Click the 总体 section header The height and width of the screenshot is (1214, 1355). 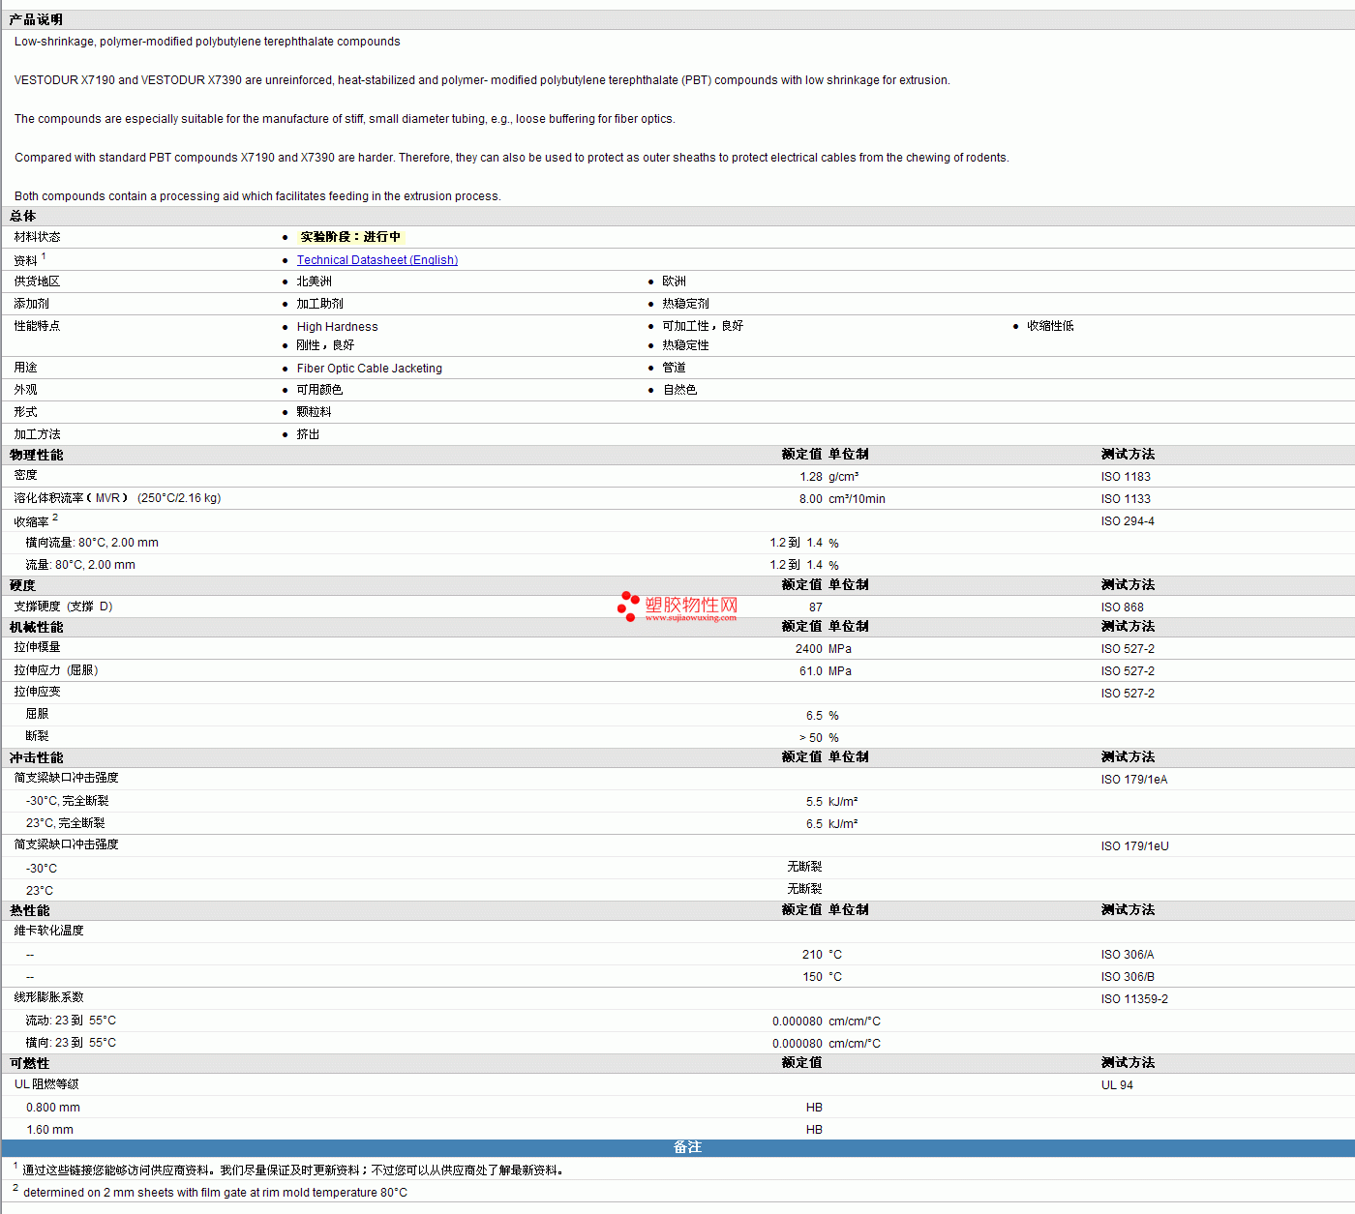(x=22, y=216)
